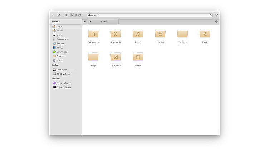269x151 pixels.
Task: Select Entire Network in the sidebar
Action: tap(63, 83)
